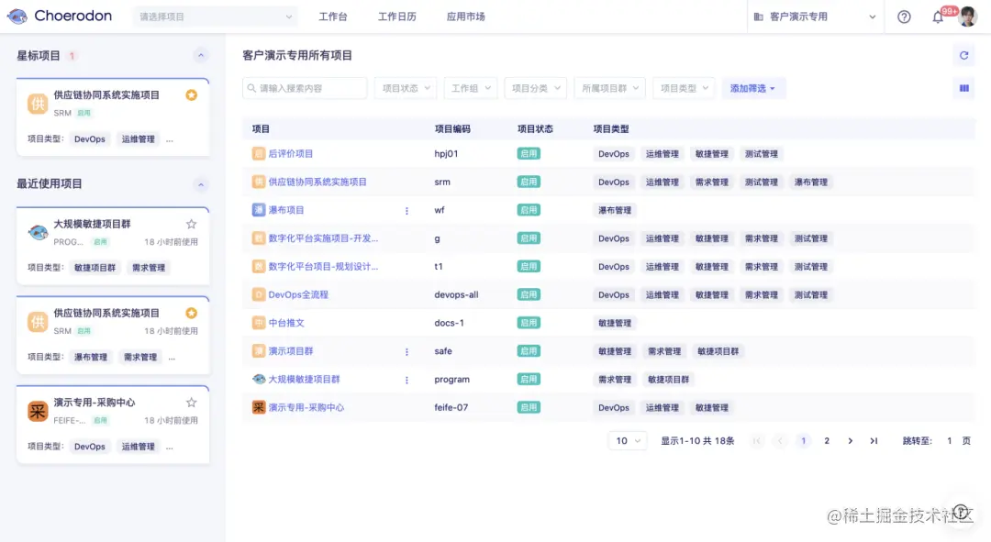Jump to last page arrow
Image resolution: width=991 pixels, height=542 pixels.
[x=874, y=441]
